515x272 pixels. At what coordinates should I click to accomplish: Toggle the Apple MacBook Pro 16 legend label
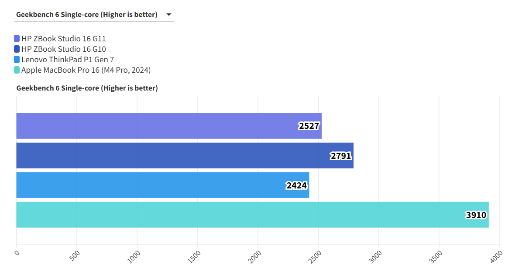point(86,70)
